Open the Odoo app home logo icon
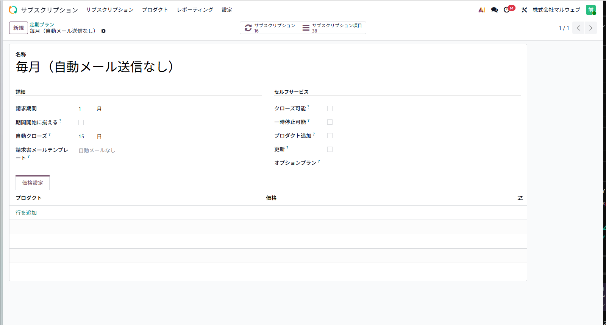Viewport: 606px width, 325px height. (x=13, y=10)
